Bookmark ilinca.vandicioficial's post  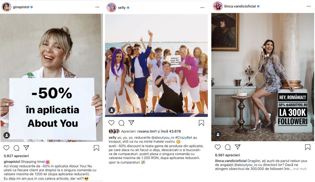point(308,147)
